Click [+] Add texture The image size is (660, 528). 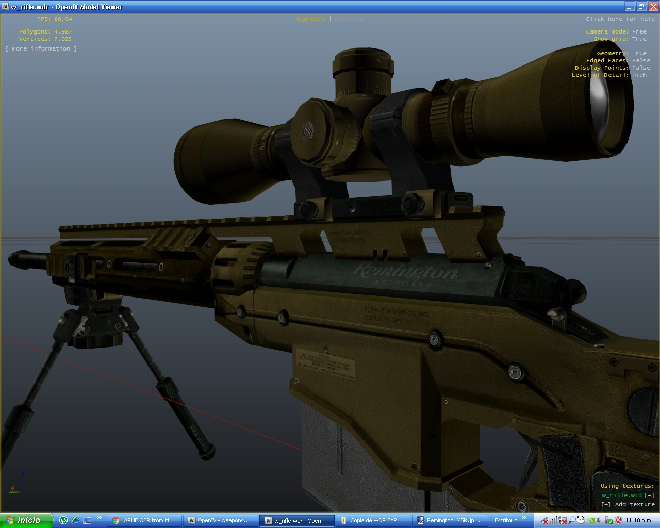628,504
